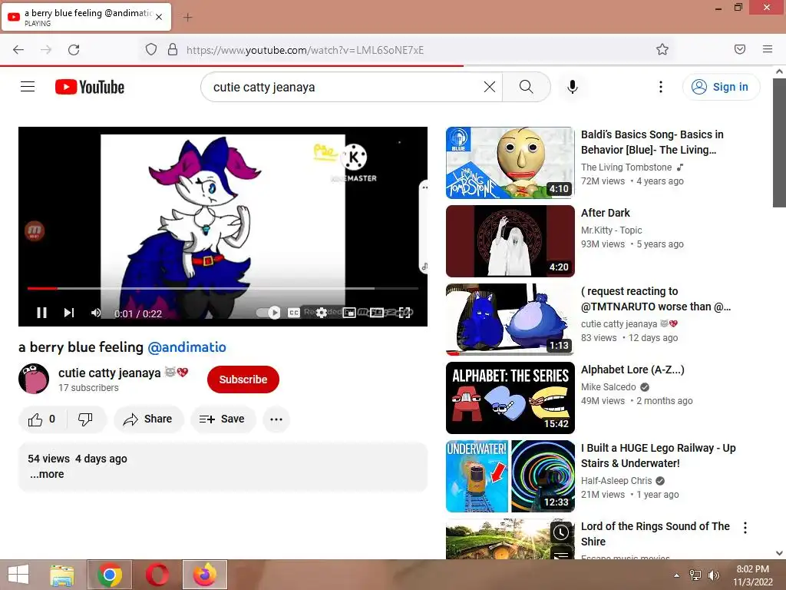Bookmark this page with the star
Image resolution: width=786 pixels, height=590 pixels.
pos(662,49)
